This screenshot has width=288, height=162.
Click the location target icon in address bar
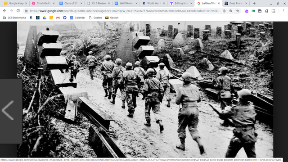[x=224, y=11]
